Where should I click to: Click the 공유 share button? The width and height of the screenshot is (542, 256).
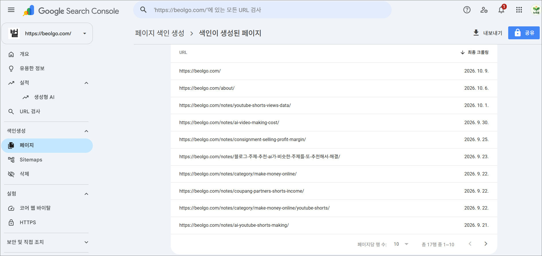[x=524, y=33]
